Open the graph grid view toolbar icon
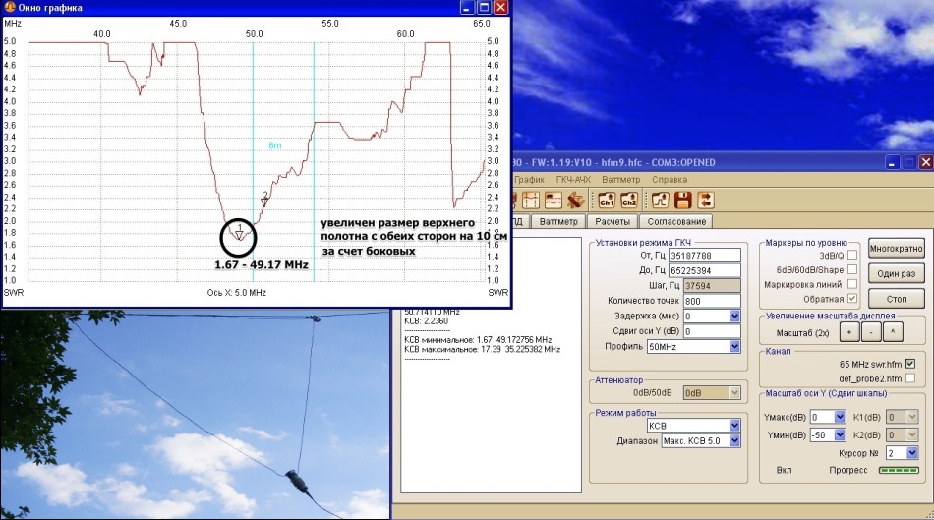 [530, 201]
